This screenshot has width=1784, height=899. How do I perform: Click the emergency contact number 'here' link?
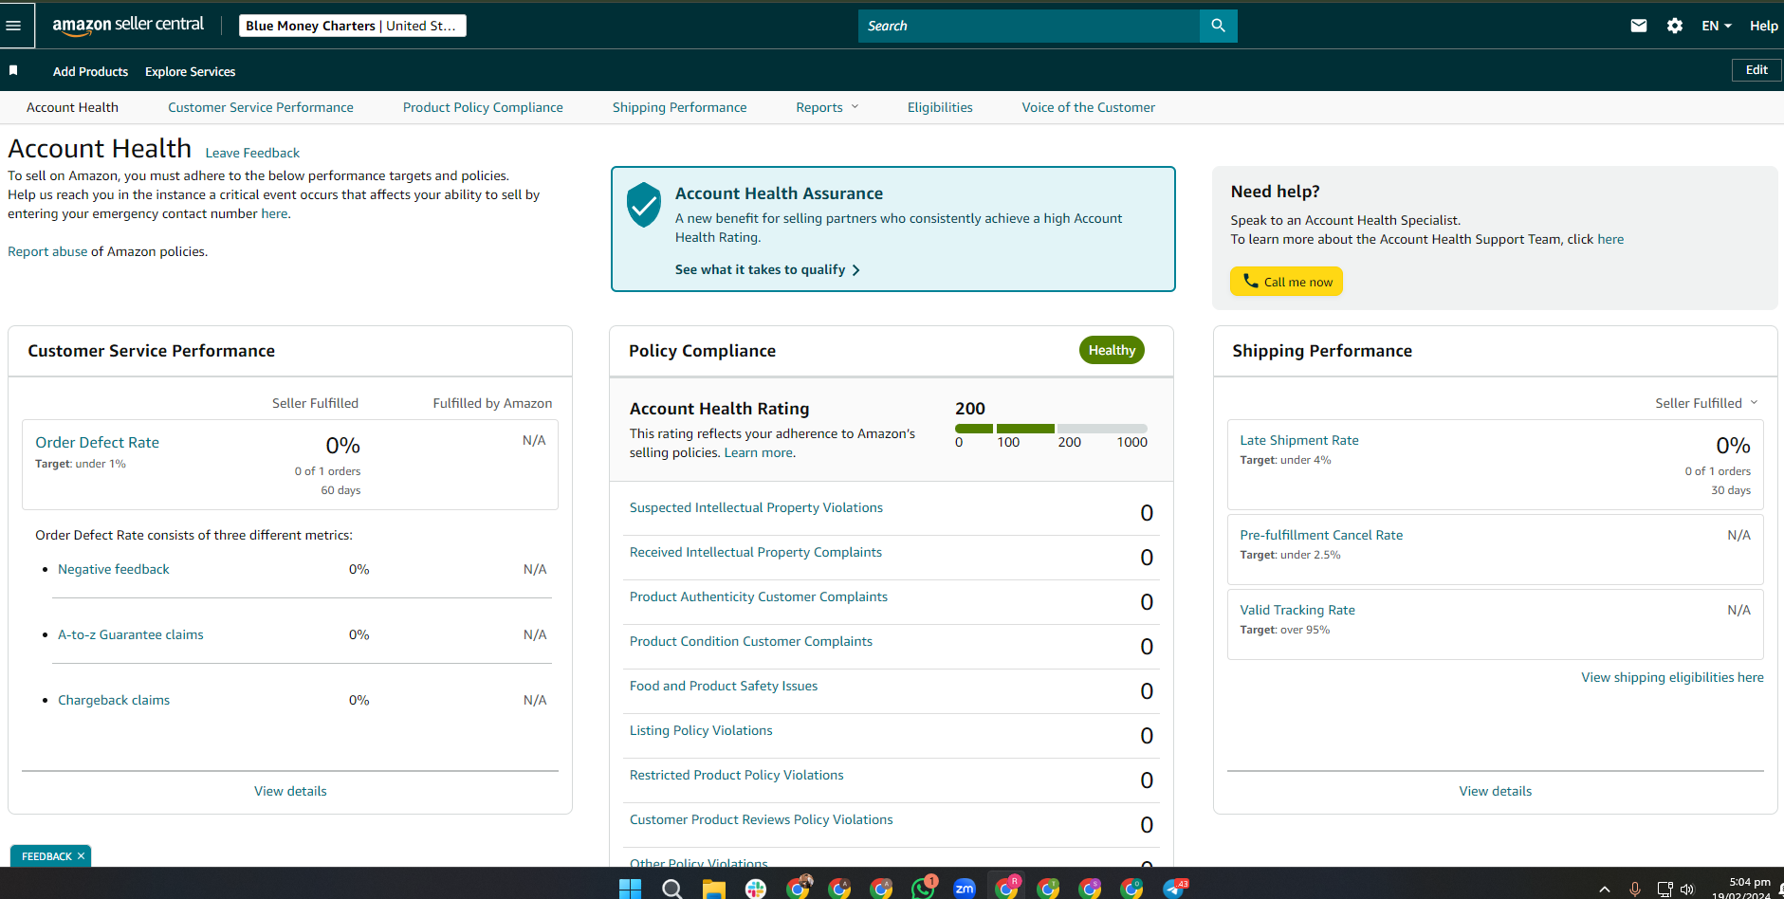click(274, 213)
